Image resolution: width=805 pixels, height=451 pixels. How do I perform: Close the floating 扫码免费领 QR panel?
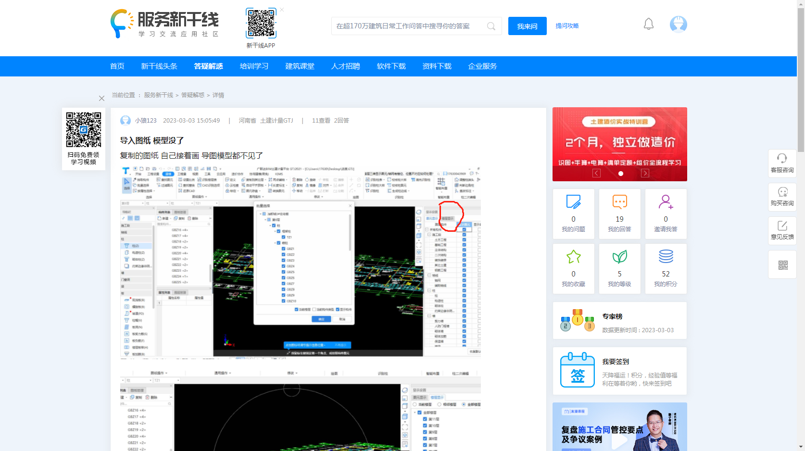[x=101, y=98]
